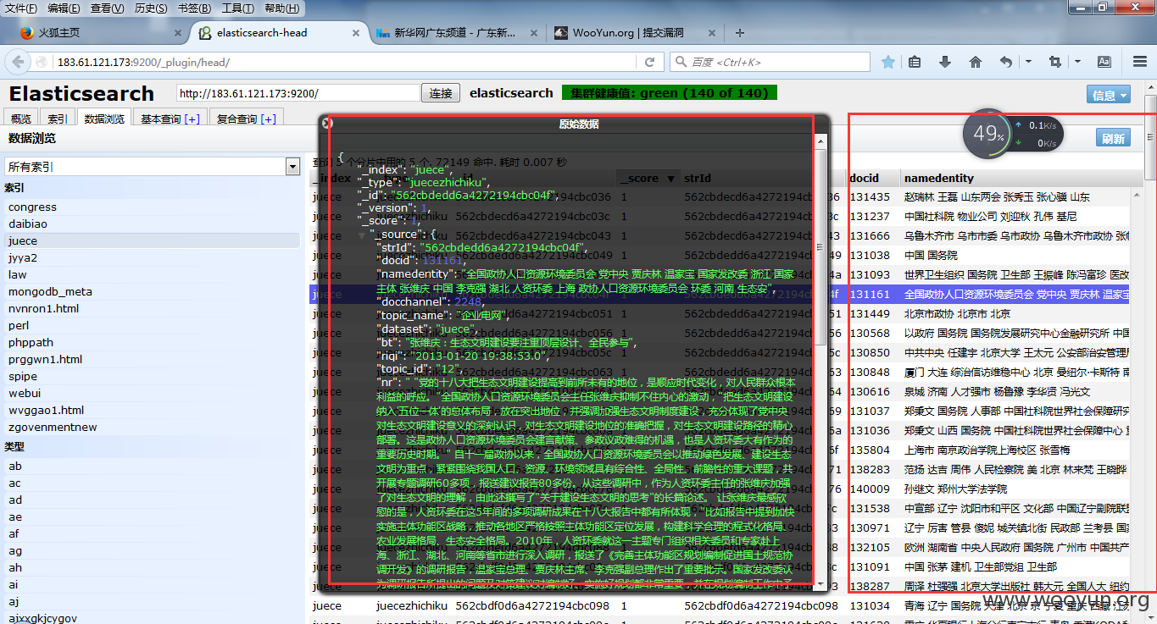Click the translate page icon in toolbar
The height and width of the screenshot is (624, 1157).
1104,62
